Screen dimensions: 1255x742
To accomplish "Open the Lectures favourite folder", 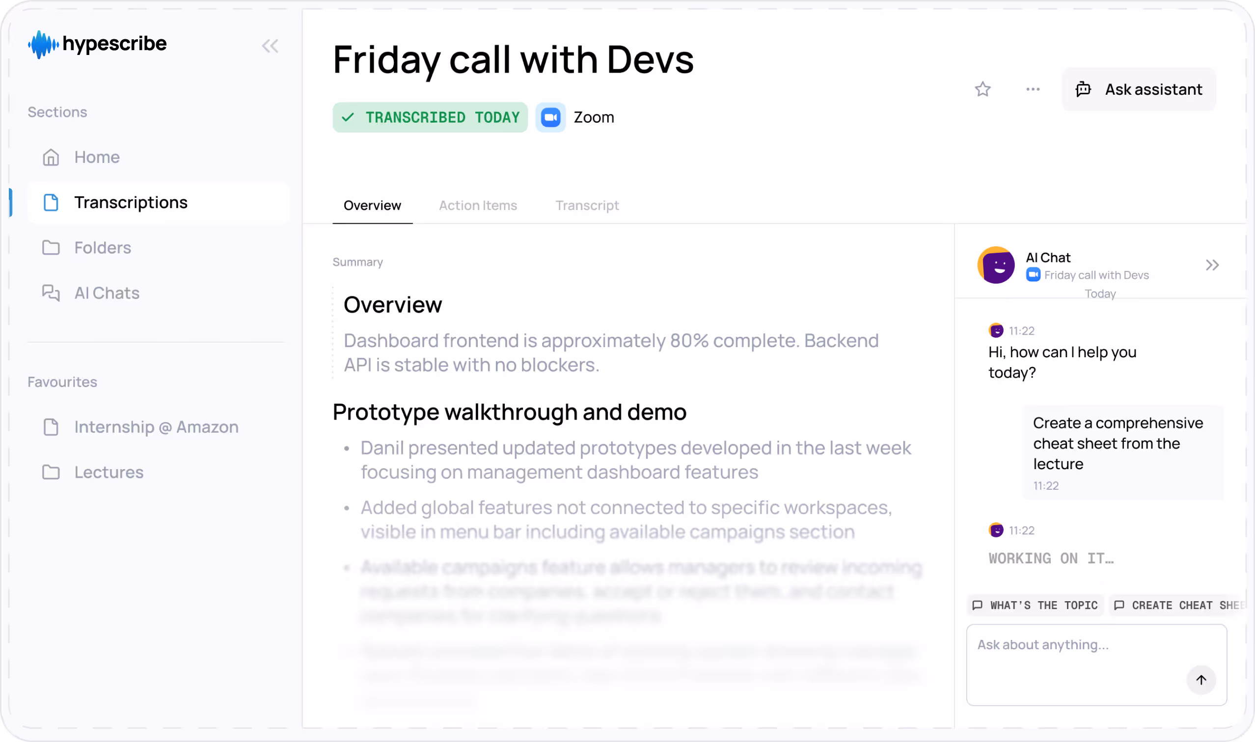I will tap(109, 473).
